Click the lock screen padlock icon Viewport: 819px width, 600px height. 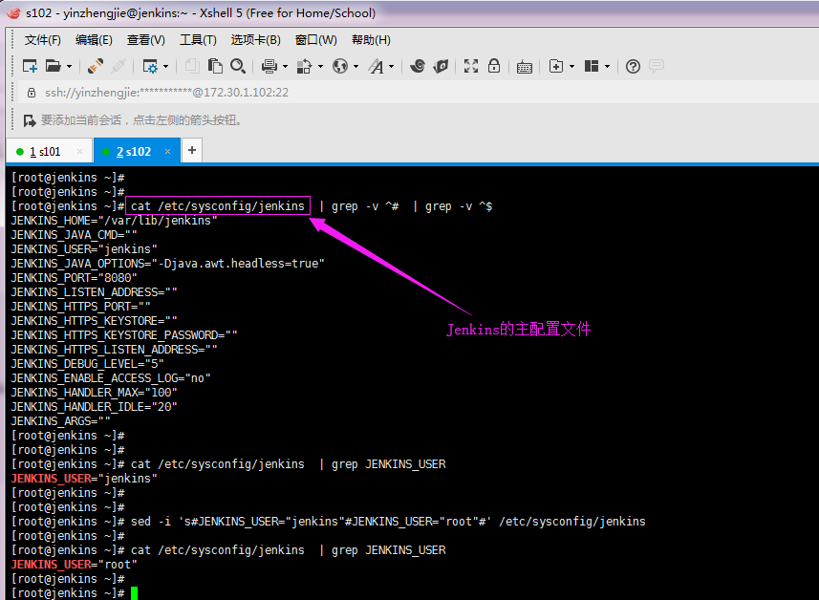coord(493,66)
